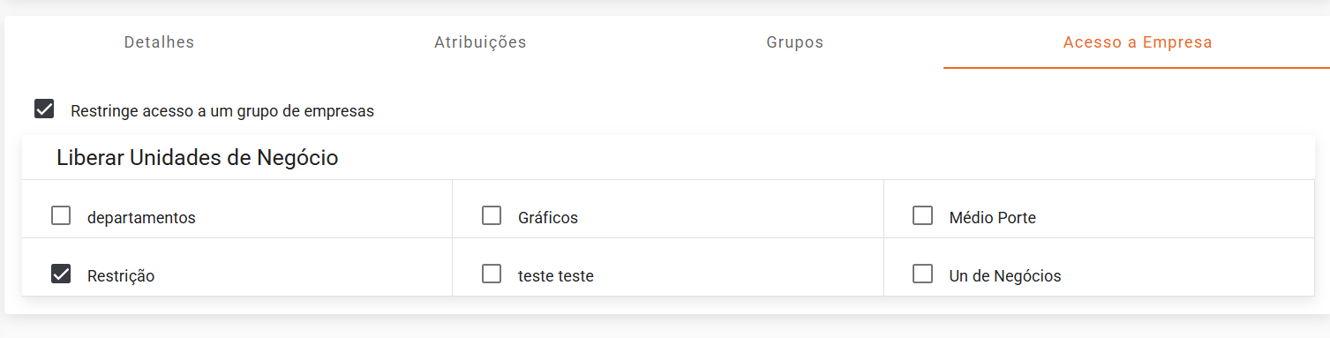Screen dimensions: 1330x338
Task: Go to the Grupos tab
Action: (794, 42)
